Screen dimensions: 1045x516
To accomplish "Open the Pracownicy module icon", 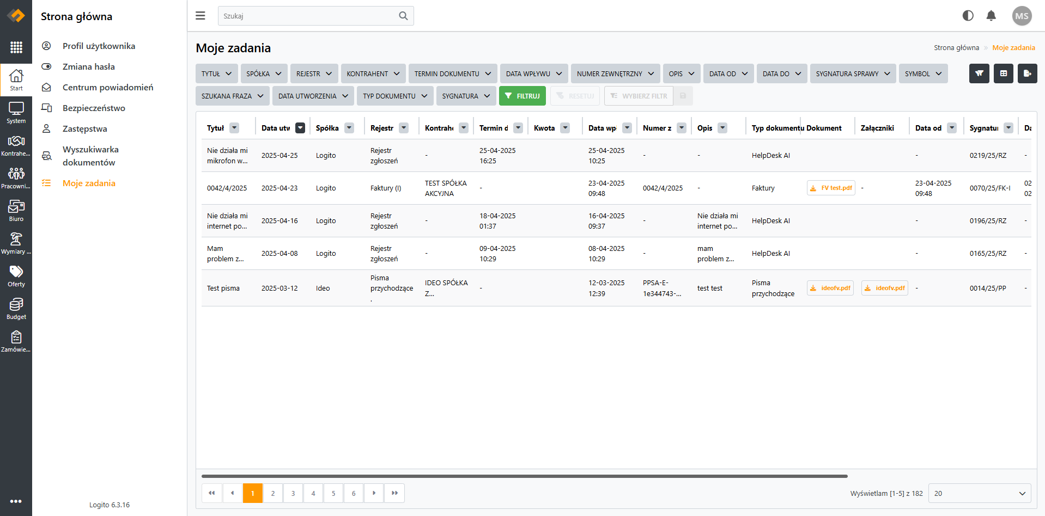I will point(16,178).
